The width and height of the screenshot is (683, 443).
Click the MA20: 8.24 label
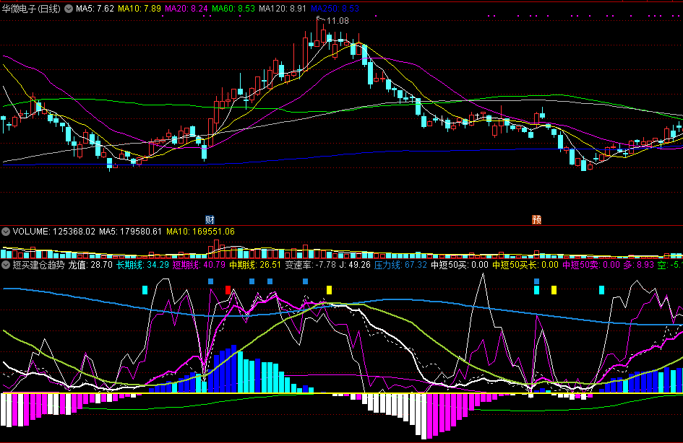point(186,9)
